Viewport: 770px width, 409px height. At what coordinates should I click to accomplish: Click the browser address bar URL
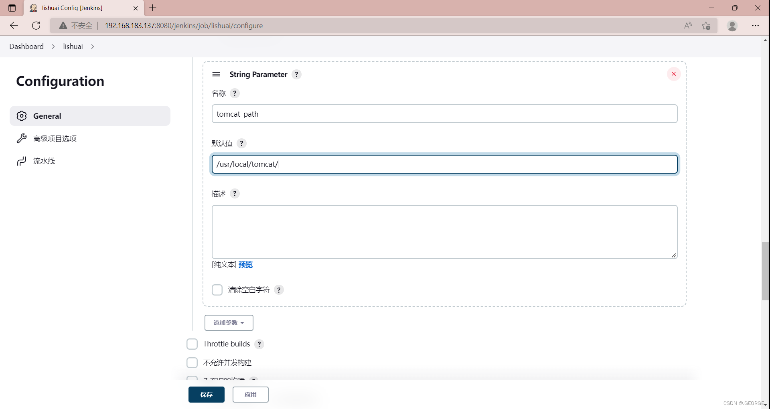pos(184,26)
